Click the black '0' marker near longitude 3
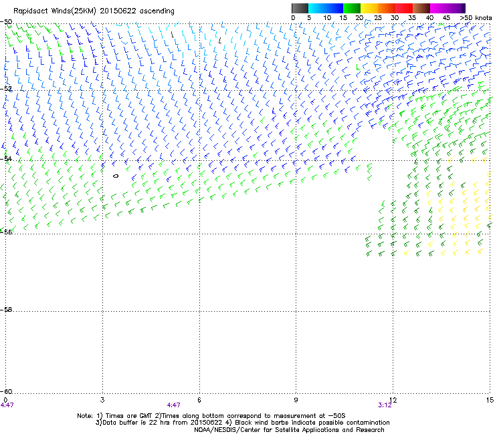495x434 pixels. coord(116,176)
